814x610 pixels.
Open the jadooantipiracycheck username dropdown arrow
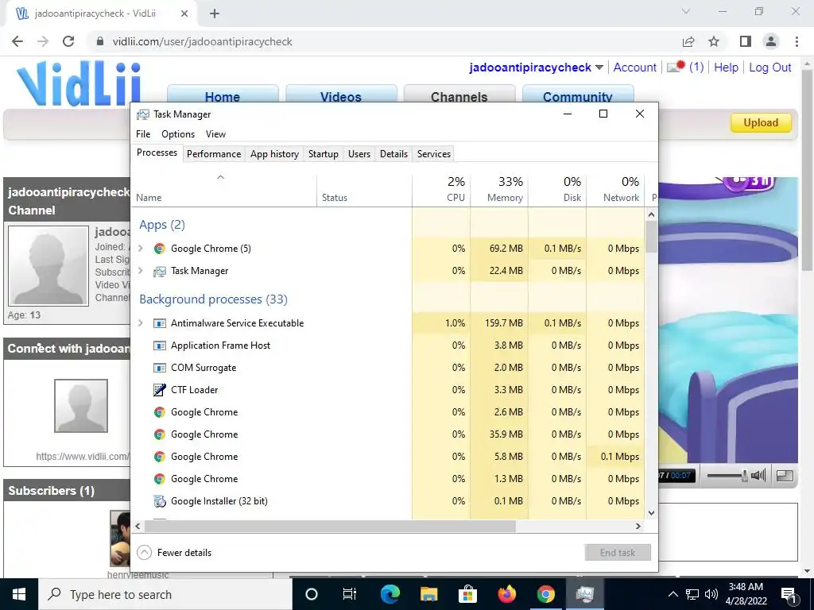(x=599, y=68)
